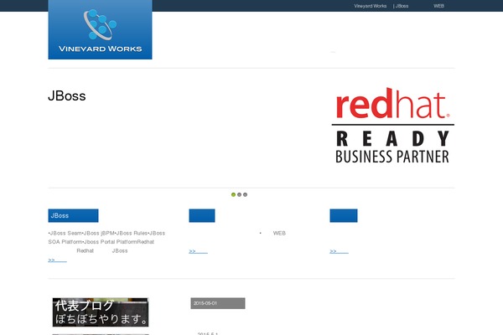Follow the >> link under the right section
The image size is (503, 335).
click(x=339, y=251)
